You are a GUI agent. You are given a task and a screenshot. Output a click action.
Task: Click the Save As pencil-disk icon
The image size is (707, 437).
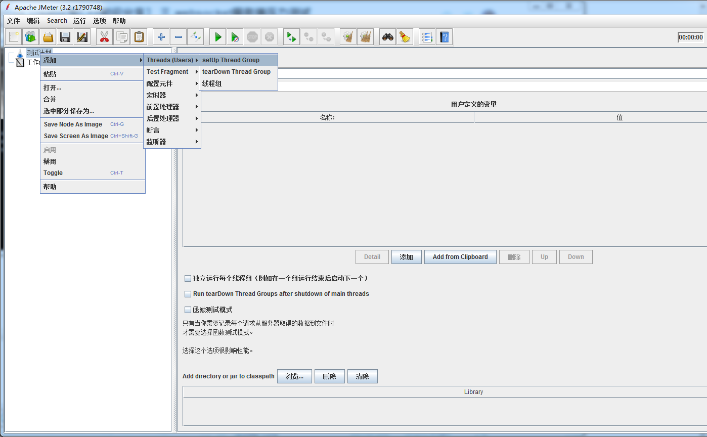coord(82,37)
